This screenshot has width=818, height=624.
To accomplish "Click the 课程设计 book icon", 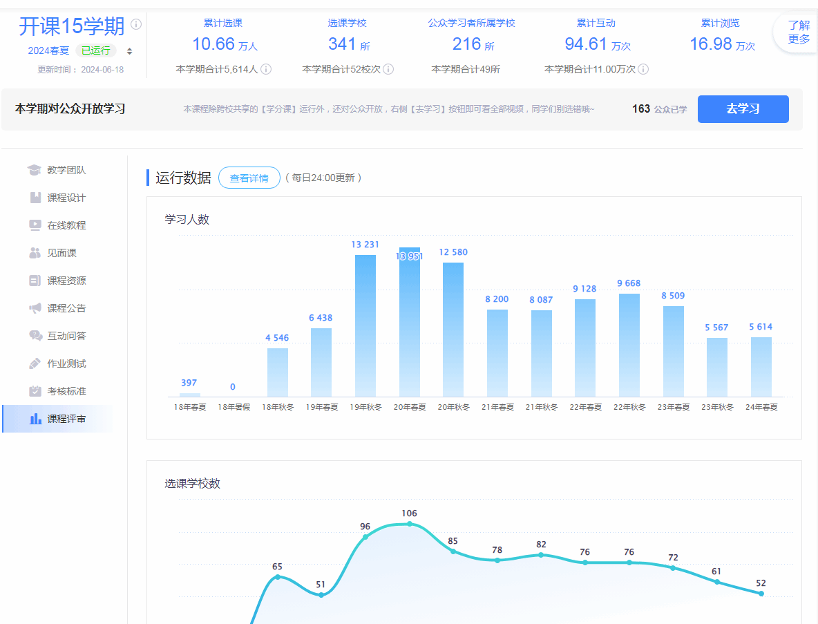I will [x=35, y=198].
